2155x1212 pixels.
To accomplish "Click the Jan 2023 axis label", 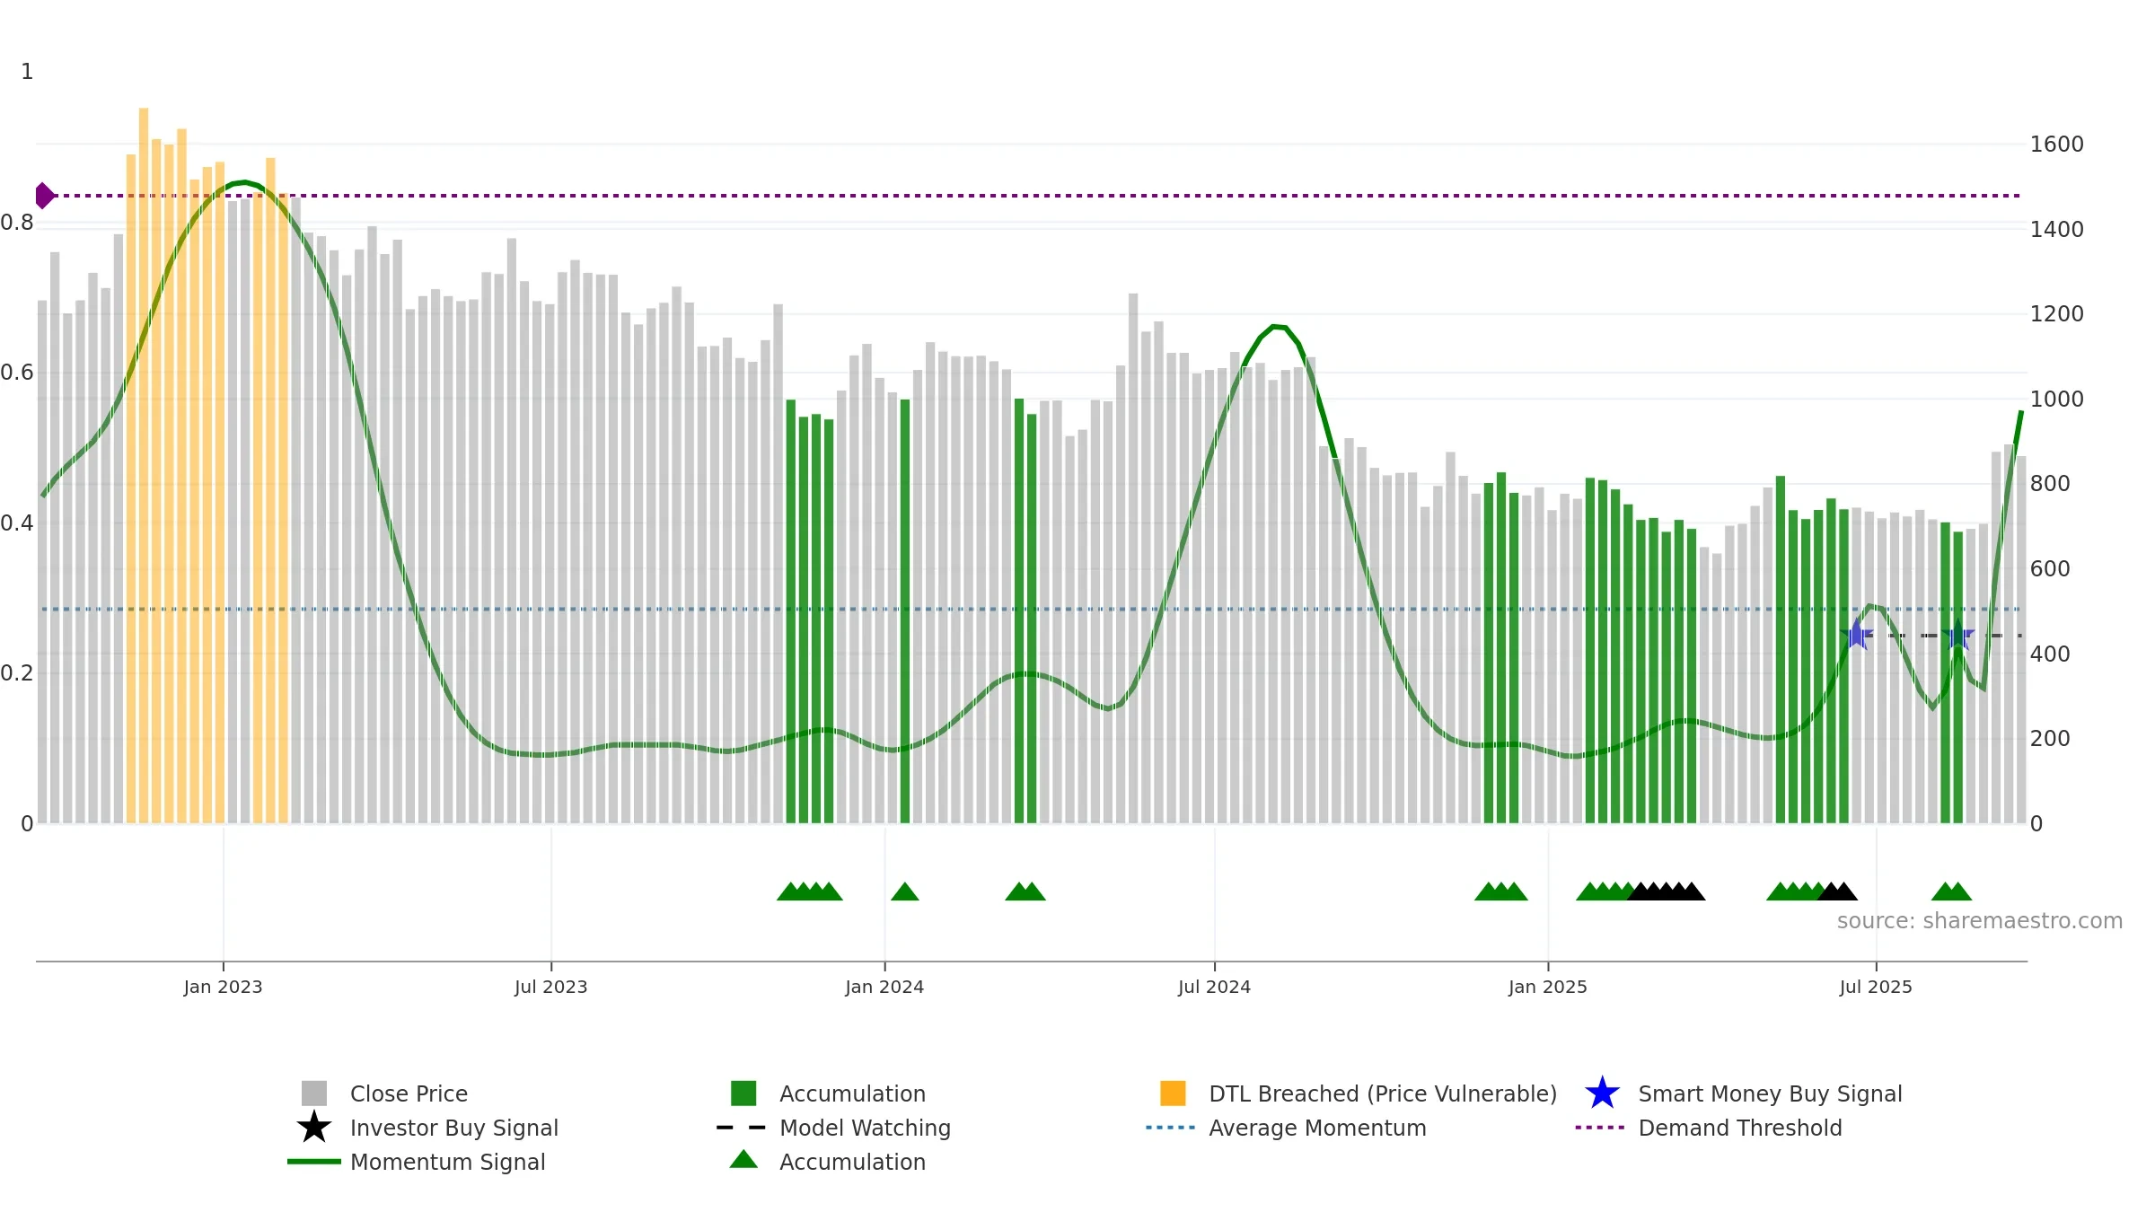I will (x=223, y=988).
